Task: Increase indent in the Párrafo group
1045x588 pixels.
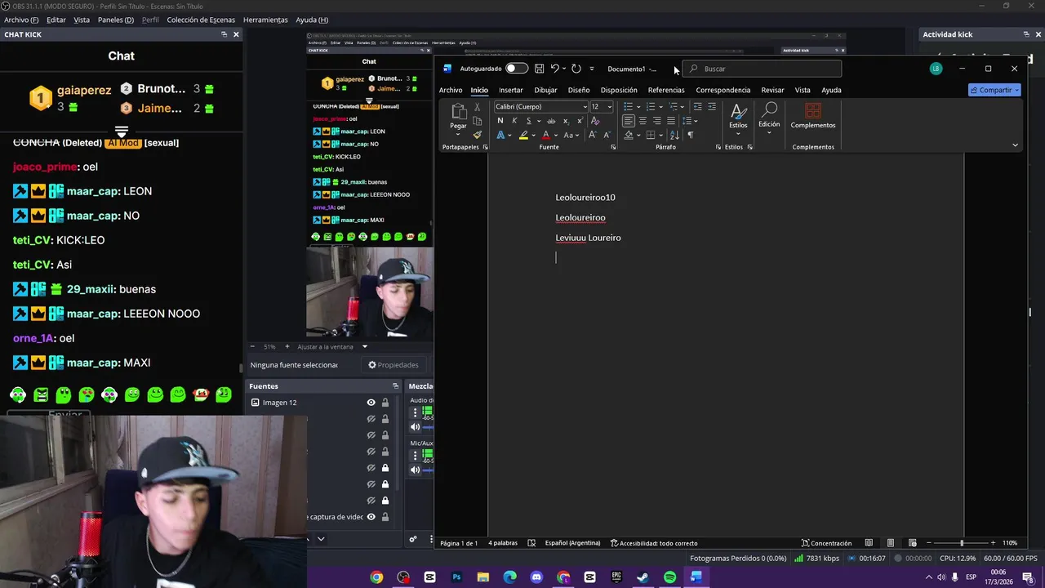Action: 711,107
